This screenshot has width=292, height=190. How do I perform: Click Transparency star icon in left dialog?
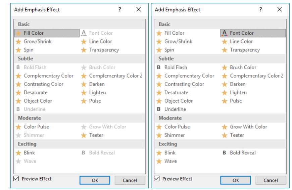(x=84, y=50)
